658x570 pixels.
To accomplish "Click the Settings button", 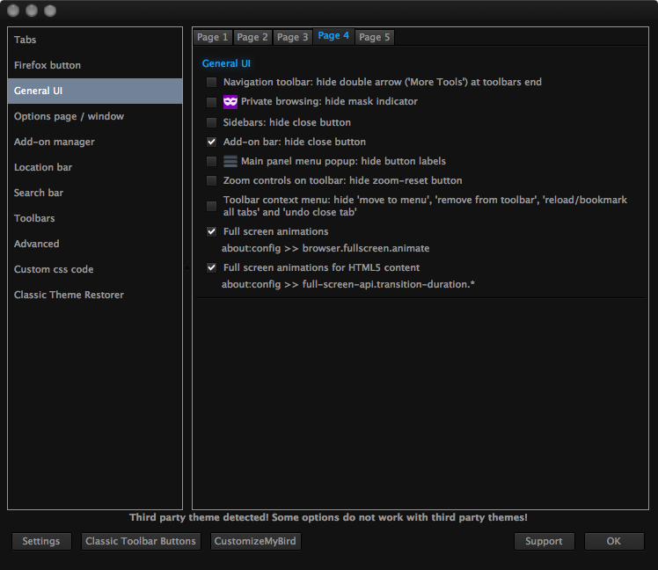I will [41, 542].
